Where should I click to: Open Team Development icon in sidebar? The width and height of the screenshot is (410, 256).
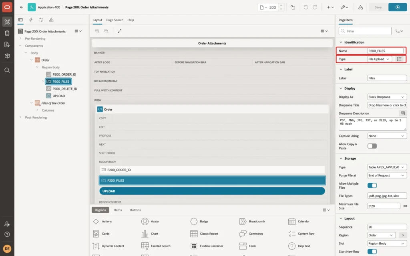coord(7,45)
